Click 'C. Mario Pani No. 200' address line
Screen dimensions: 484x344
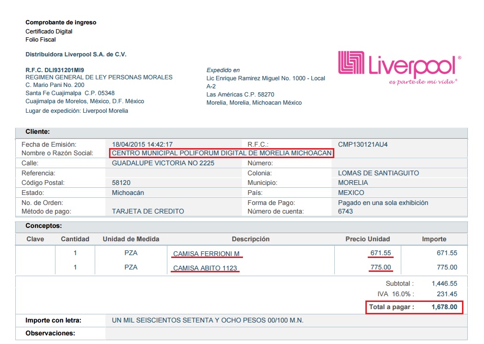click(x=55, y=85)
